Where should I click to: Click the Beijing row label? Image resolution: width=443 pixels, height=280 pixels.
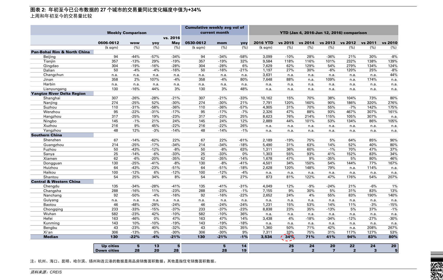pyautogui.click(x=50, y=57)
